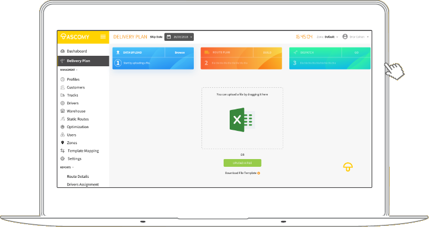This screenshot has height=227, width=429.
Task: Open Route Details report in sidebar
Action: [x=78, y=177]
